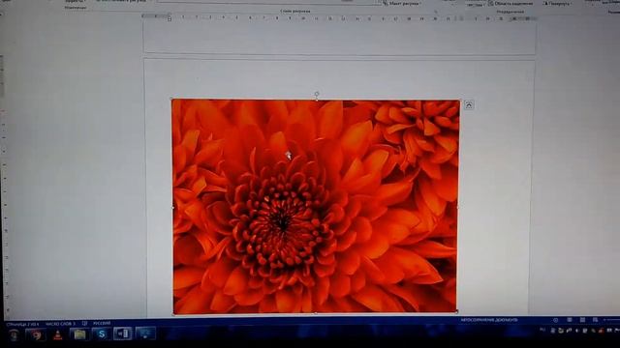The width and height of the screenshot is (620, 348).
Task: Click the rotation handle above the flower picture
Action: tap(317, 94)
